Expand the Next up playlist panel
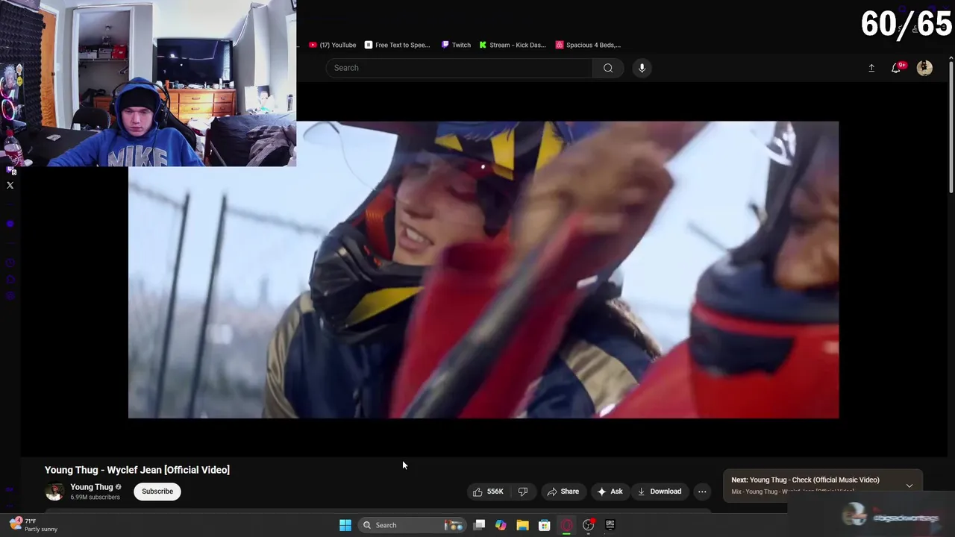The width and height of the screenshot is (955, 537). tap(909, 486)
